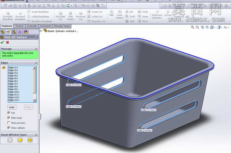
Task: Switch to the Sketch tab
Action: point(19,26)
